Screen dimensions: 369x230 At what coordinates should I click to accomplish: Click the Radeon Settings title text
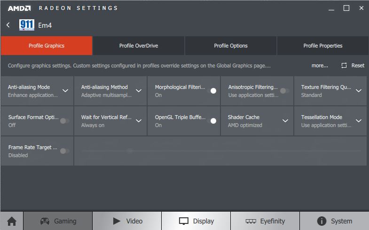[78, 8]
